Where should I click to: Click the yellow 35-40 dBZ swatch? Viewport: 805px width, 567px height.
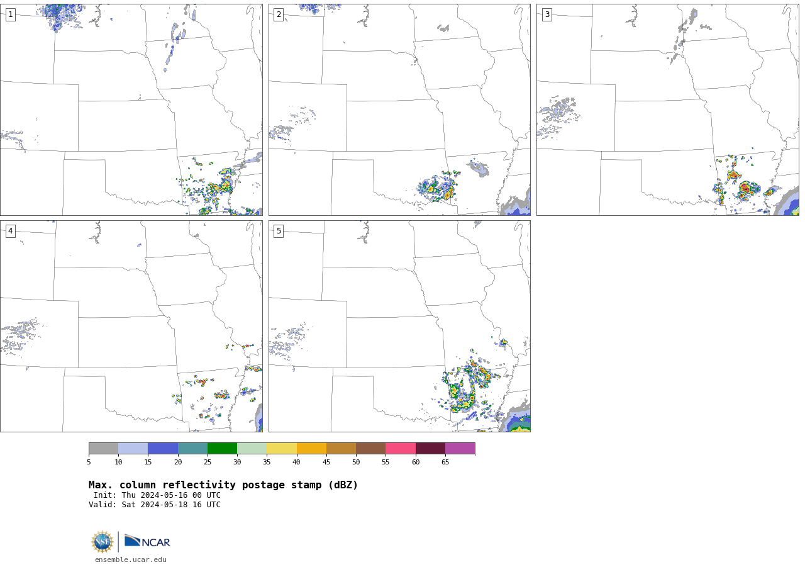282,448
